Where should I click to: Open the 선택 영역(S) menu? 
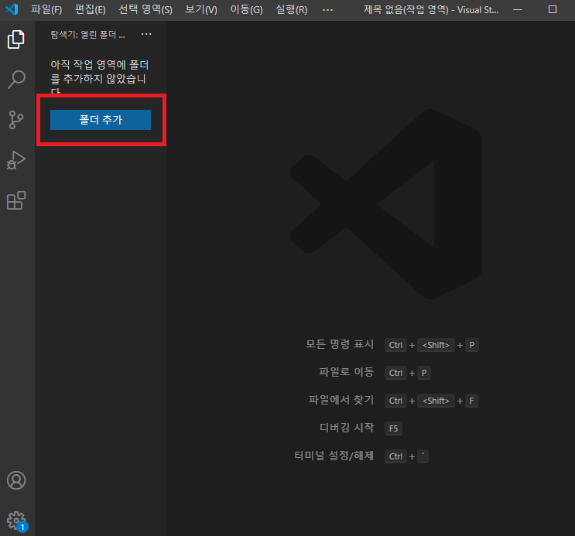point(145,9)
